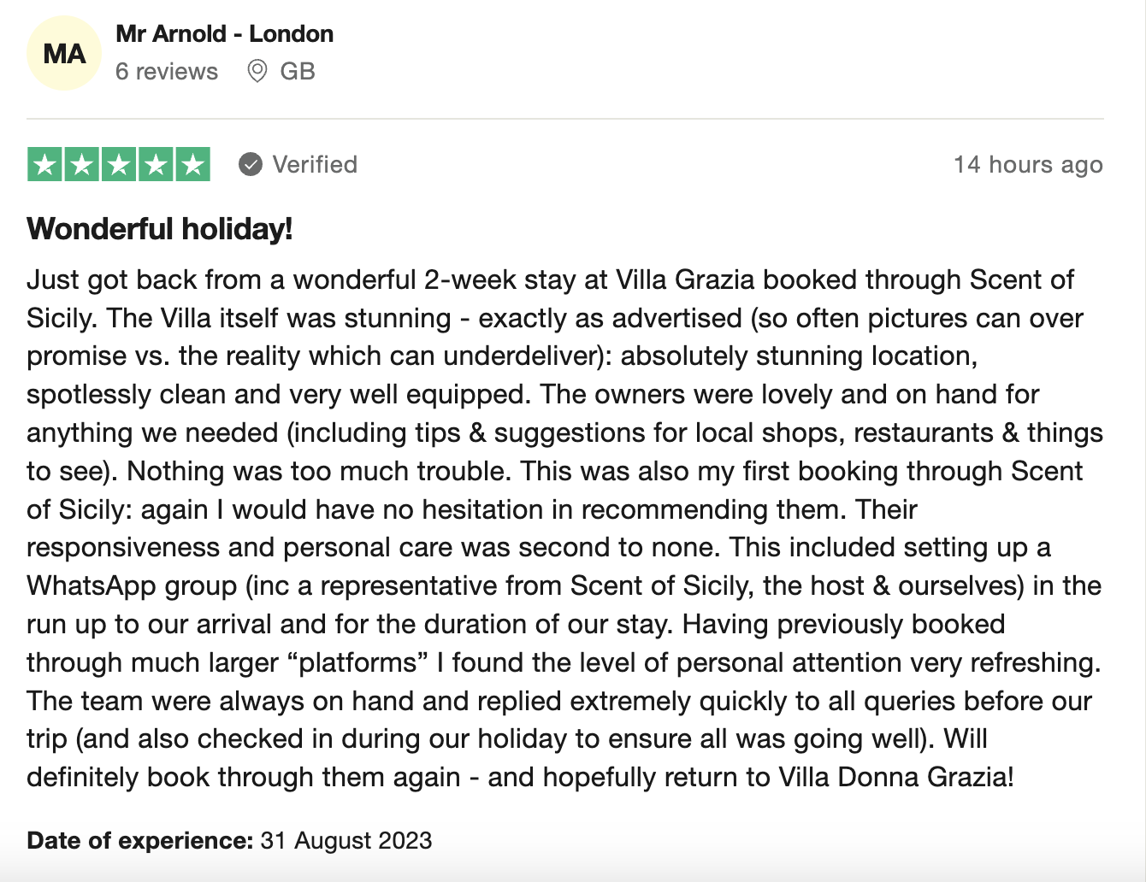Click the location pin icon beside GB
This screenshot has height=882, width=1146.
click(x=257, y=71)
